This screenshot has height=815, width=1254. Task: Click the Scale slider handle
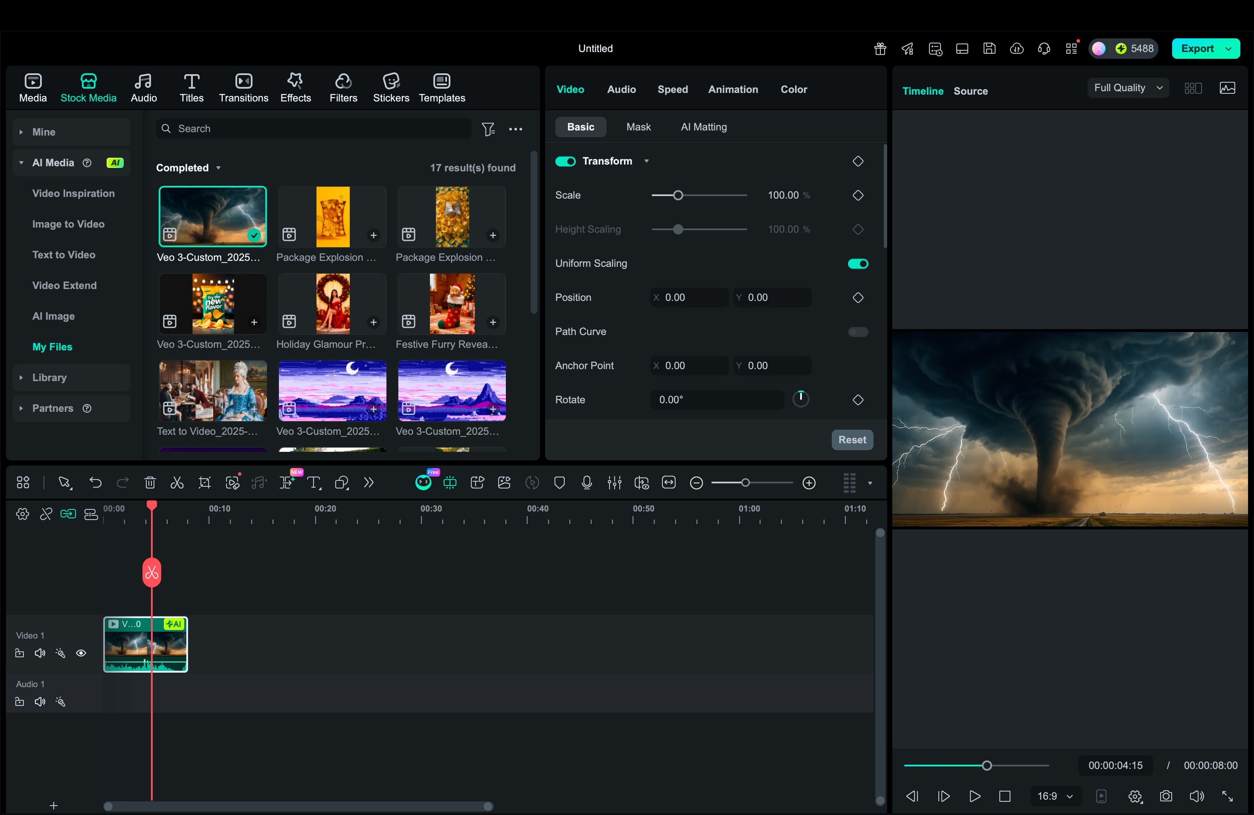[678, 195]
